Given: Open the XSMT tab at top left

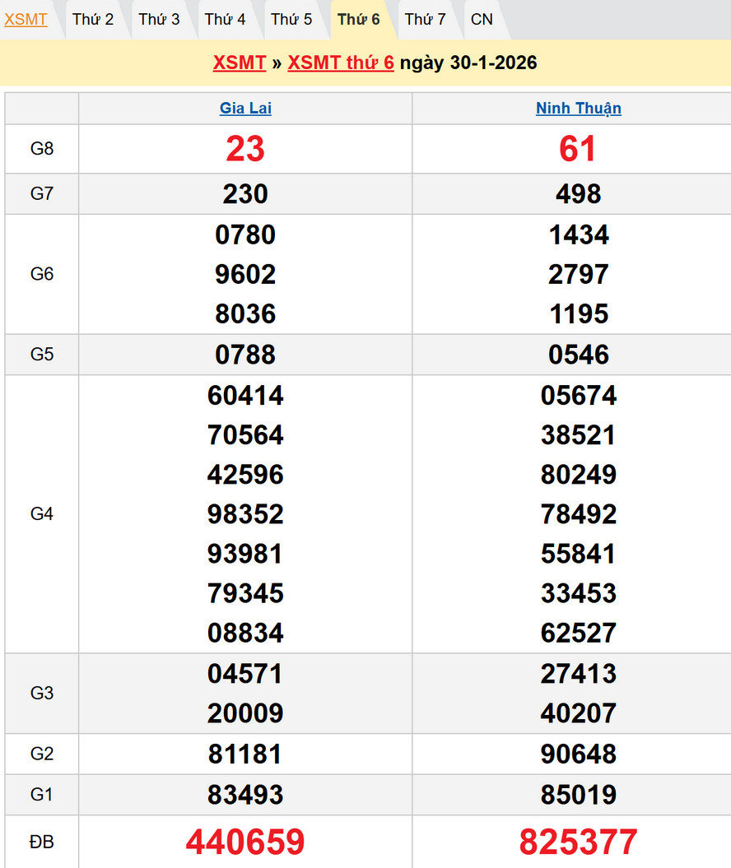Looking at the screenshot, I should pyautogui.click(x=26, y=19).
